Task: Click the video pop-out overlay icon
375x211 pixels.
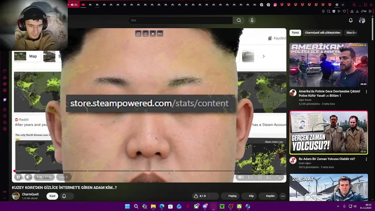Action: pos(138,34)
